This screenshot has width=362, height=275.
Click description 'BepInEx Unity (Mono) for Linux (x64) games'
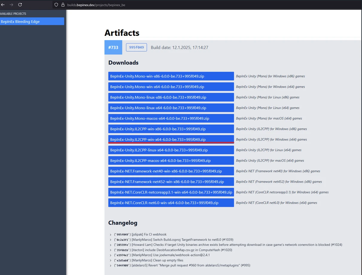[x=268, y=108]
